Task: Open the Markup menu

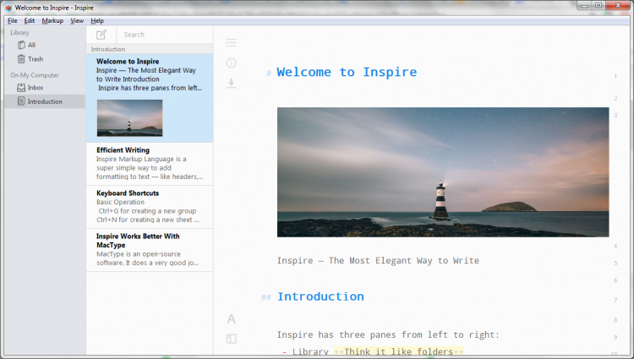Action: [x=52, y=20]
